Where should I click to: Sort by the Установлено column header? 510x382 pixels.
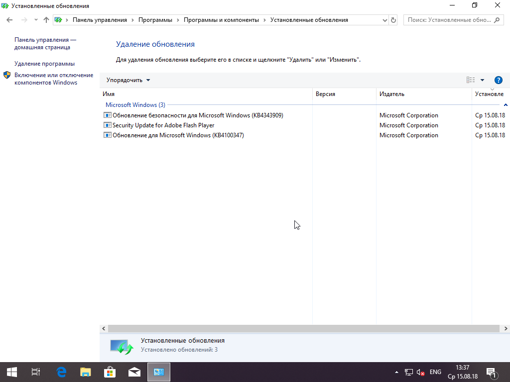click(491, 94)
